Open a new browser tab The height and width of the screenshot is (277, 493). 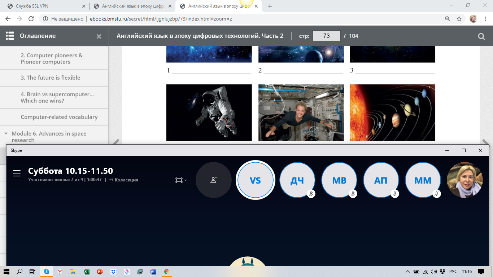click(x=270, y=6)
